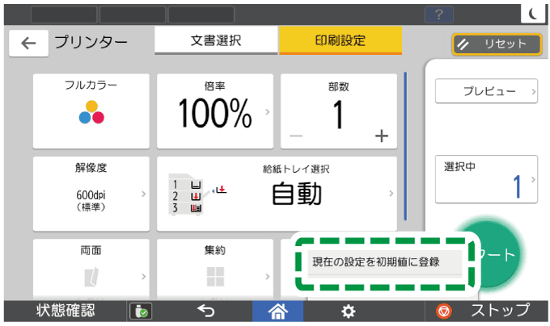Viewport: 550px width, 326px height.
Task: Open the 集約 combine setting
Action: pos(215,269)
